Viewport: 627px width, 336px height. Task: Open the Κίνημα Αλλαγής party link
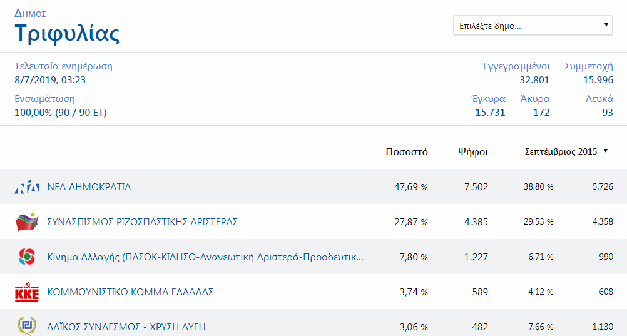(205, 257)
